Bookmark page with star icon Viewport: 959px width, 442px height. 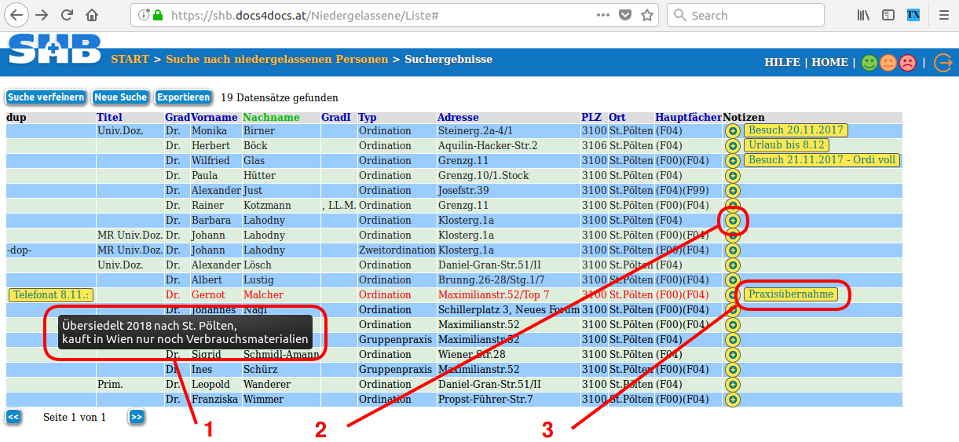(x=647, y=15)
